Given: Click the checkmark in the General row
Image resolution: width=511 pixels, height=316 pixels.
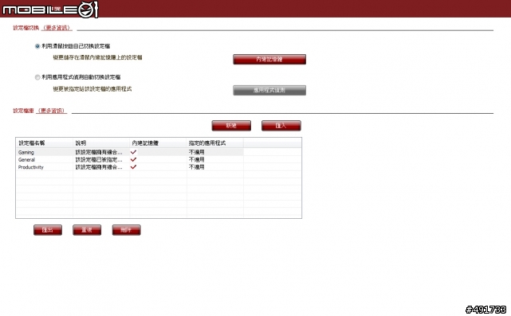Looking at the screenshot, I should pos(133,159).
